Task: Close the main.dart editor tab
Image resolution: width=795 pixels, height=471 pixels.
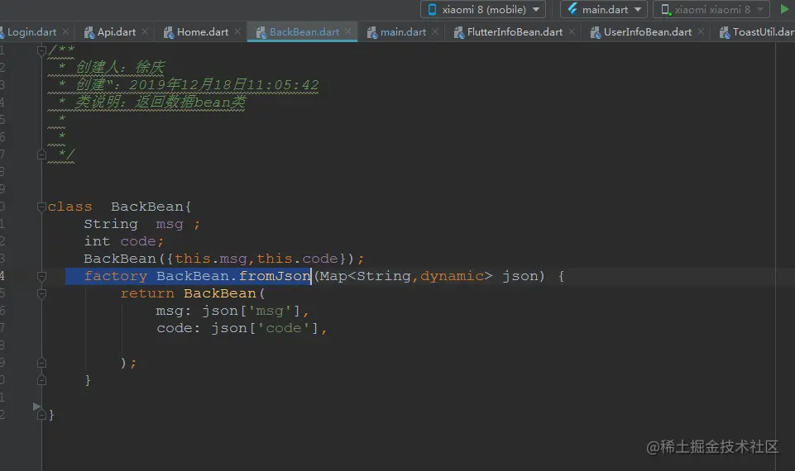Action: pos(435,31)
